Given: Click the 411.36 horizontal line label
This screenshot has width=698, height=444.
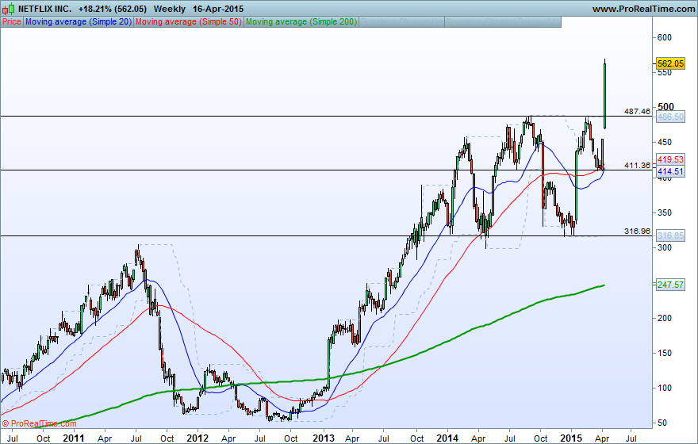Looking at the screenshot, I should click(x=637, y=165).
